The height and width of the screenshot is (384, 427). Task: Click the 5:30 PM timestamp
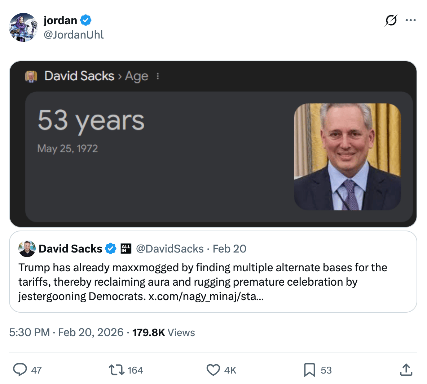pos(30,332)
